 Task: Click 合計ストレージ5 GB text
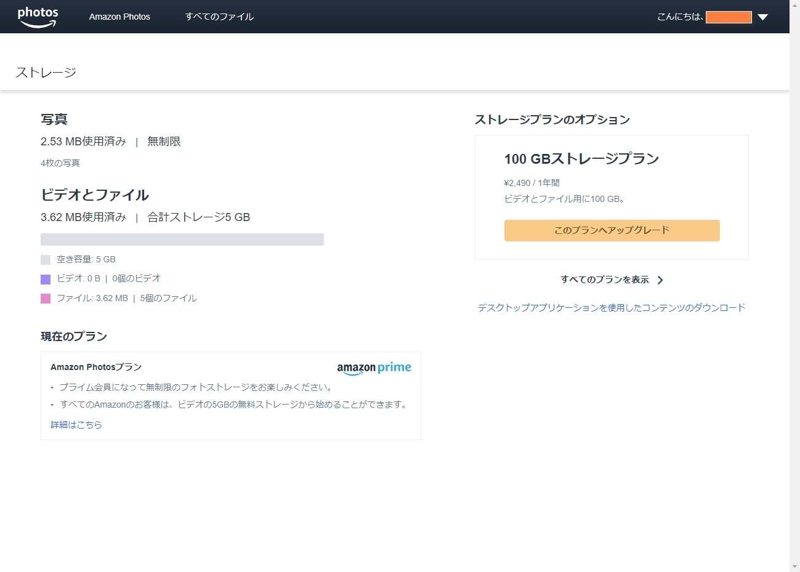(x=199, y=217)
